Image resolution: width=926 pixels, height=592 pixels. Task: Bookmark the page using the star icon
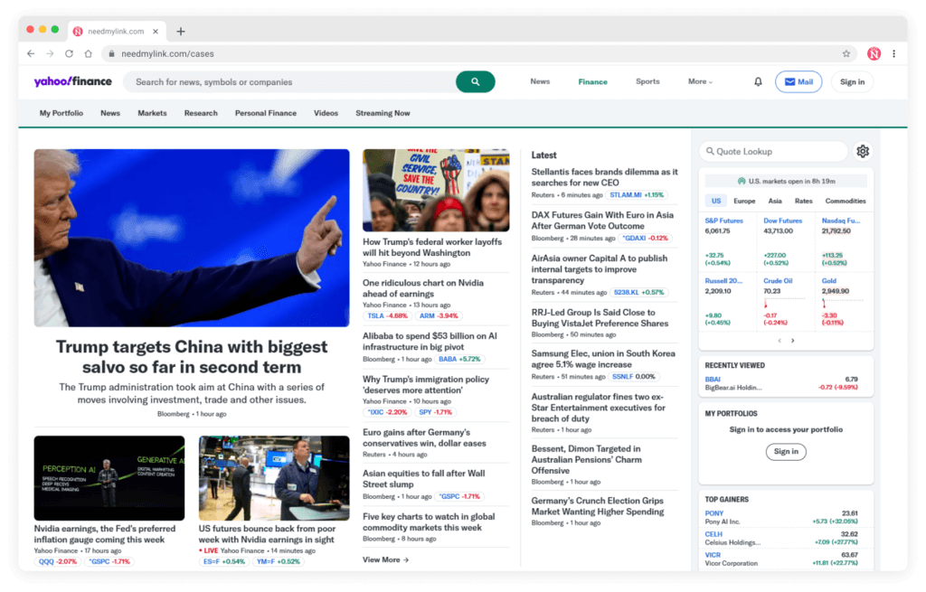pos(845,53)
